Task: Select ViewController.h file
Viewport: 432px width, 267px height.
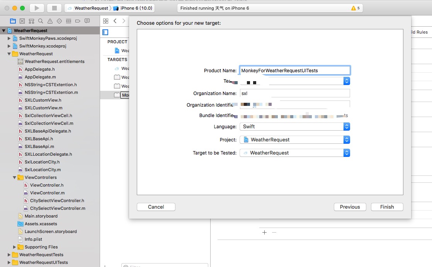Action: (x=46, y=185)
